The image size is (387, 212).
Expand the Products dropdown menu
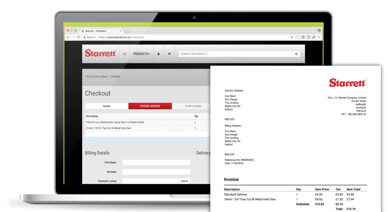(x=141, y=54)
